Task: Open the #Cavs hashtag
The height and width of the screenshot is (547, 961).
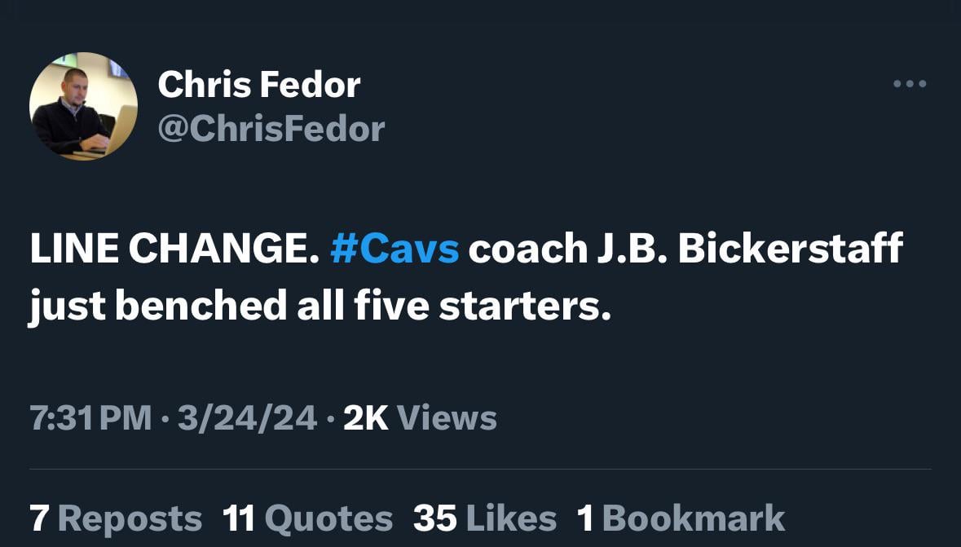Action: (395, 249)
